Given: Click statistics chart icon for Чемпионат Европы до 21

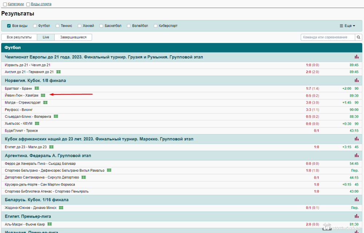Looking at the screenshot, I should [356, 57].
